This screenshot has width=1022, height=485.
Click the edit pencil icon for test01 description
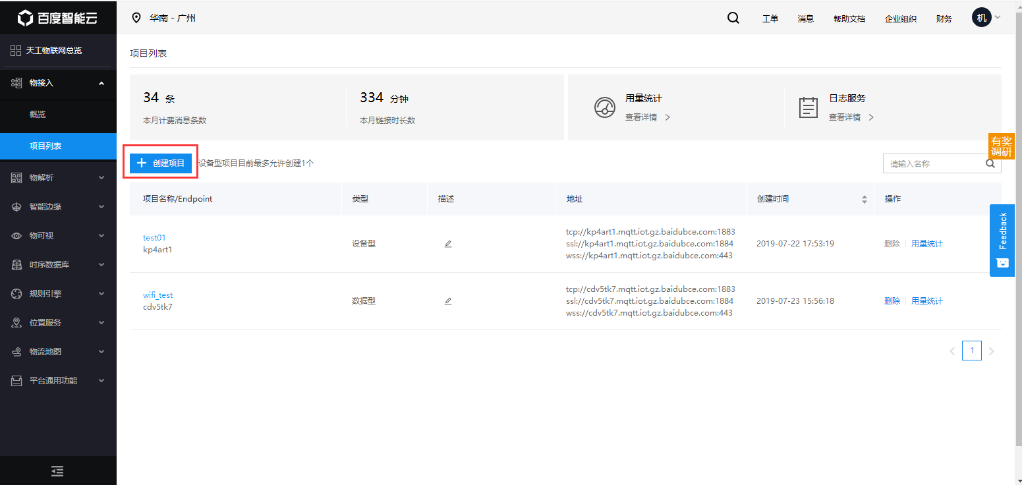(448, 244)
